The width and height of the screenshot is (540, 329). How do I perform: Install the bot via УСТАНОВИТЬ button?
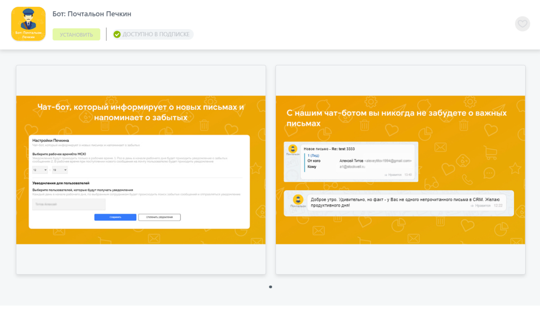click(76, 34)
